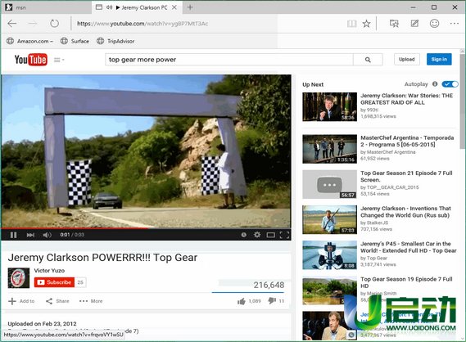Open Top Gear Season 19 Episode 7 title

click(406, 282)
